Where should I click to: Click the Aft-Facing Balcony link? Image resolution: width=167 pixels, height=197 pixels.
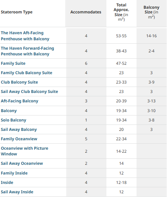pyautogui.click(x=19, y=101)
